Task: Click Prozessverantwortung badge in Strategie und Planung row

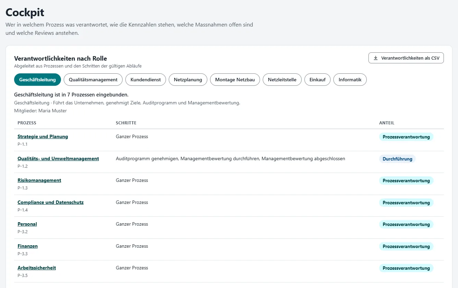Action: pos(406,137)
